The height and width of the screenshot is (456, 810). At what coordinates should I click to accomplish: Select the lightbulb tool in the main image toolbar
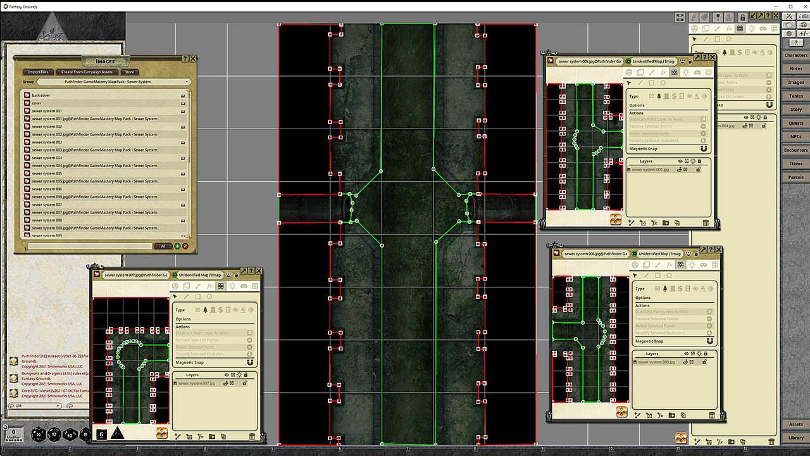click(x=751, y=28)
